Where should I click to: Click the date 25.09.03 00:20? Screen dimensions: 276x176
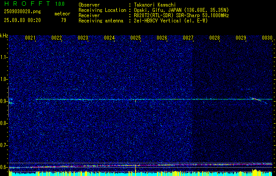click(22, 20)
